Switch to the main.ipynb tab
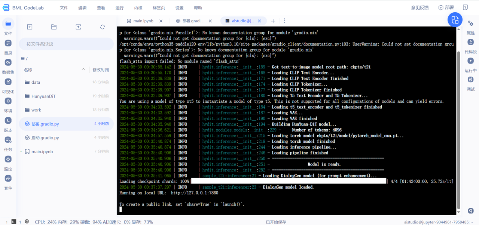This screenshot has width=479, height=225. [143, 21]
